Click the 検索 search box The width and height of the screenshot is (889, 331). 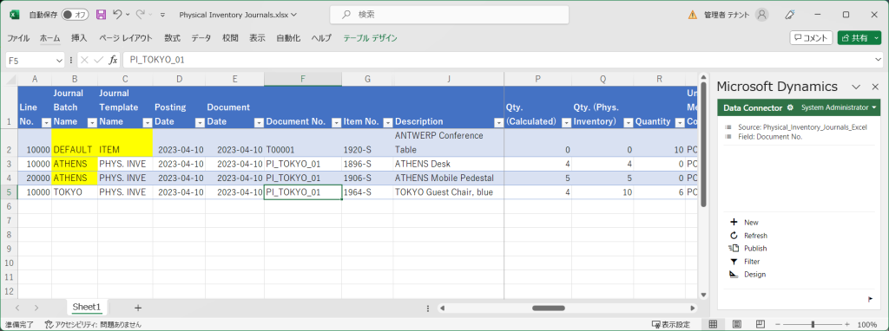(450, 15)
